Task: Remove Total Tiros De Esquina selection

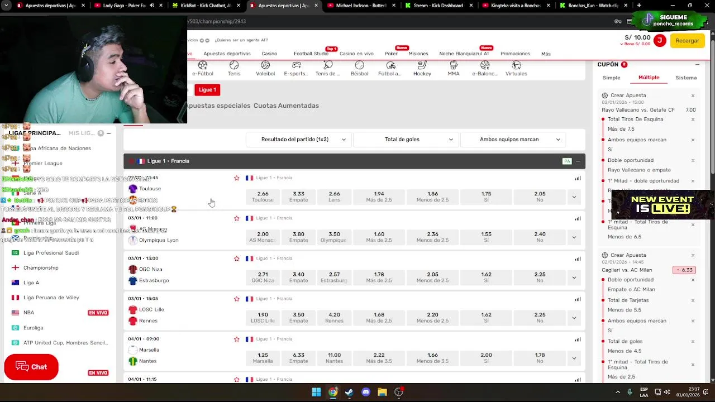Action: pyautogui.click(x=693, y=119)
